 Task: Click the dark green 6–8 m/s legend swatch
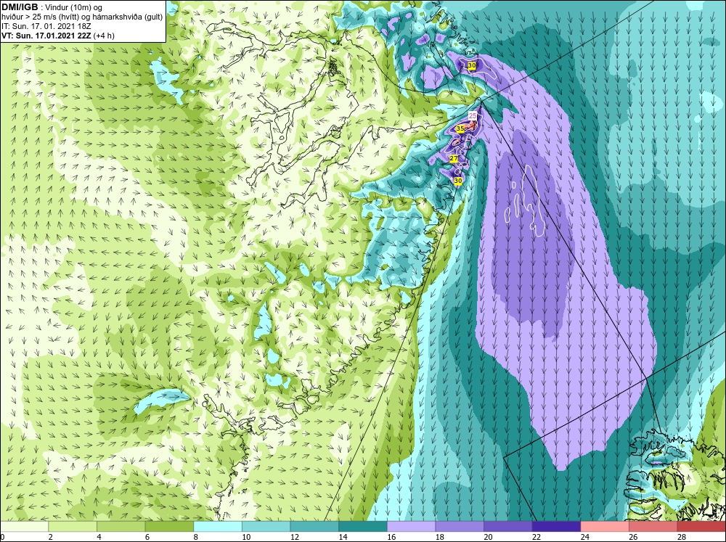tap(169, 526)
